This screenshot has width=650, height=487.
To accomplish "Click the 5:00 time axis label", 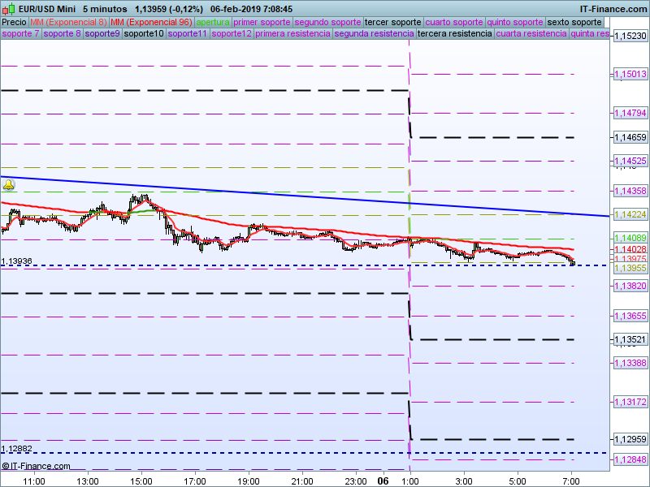I will [518, 481].
